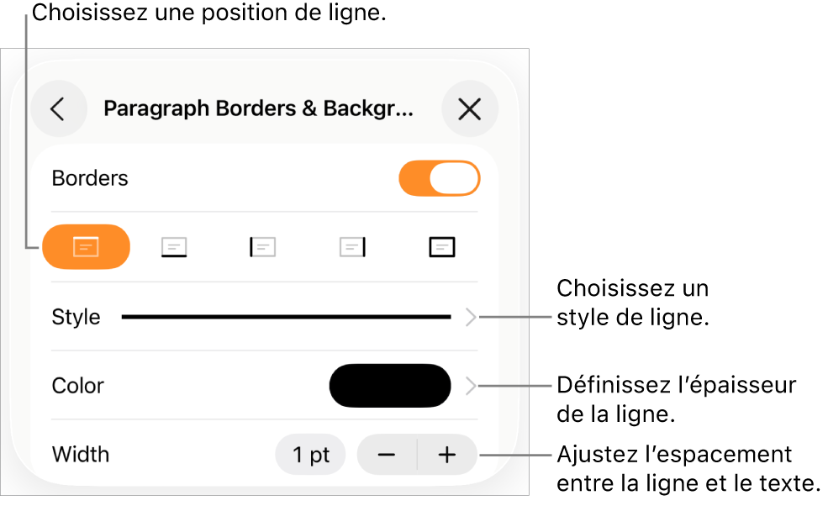Click the Color row label

(x=77, y=386)
